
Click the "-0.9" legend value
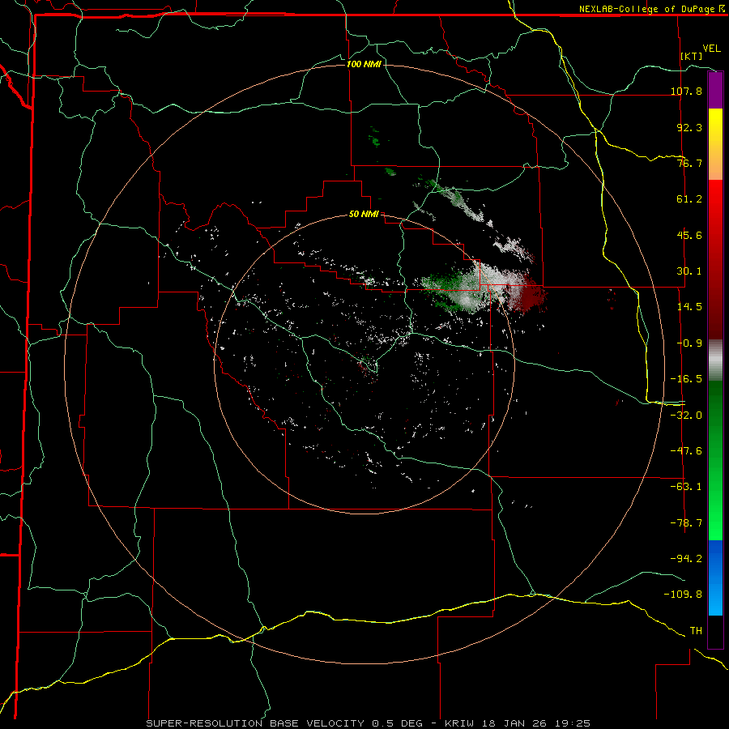[689, 343]
